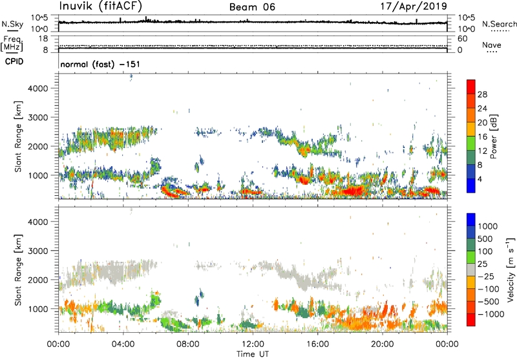517x358 pixels.
Task: Click the red bottom segment of velocity colorbar
Action: pos(471,320)
